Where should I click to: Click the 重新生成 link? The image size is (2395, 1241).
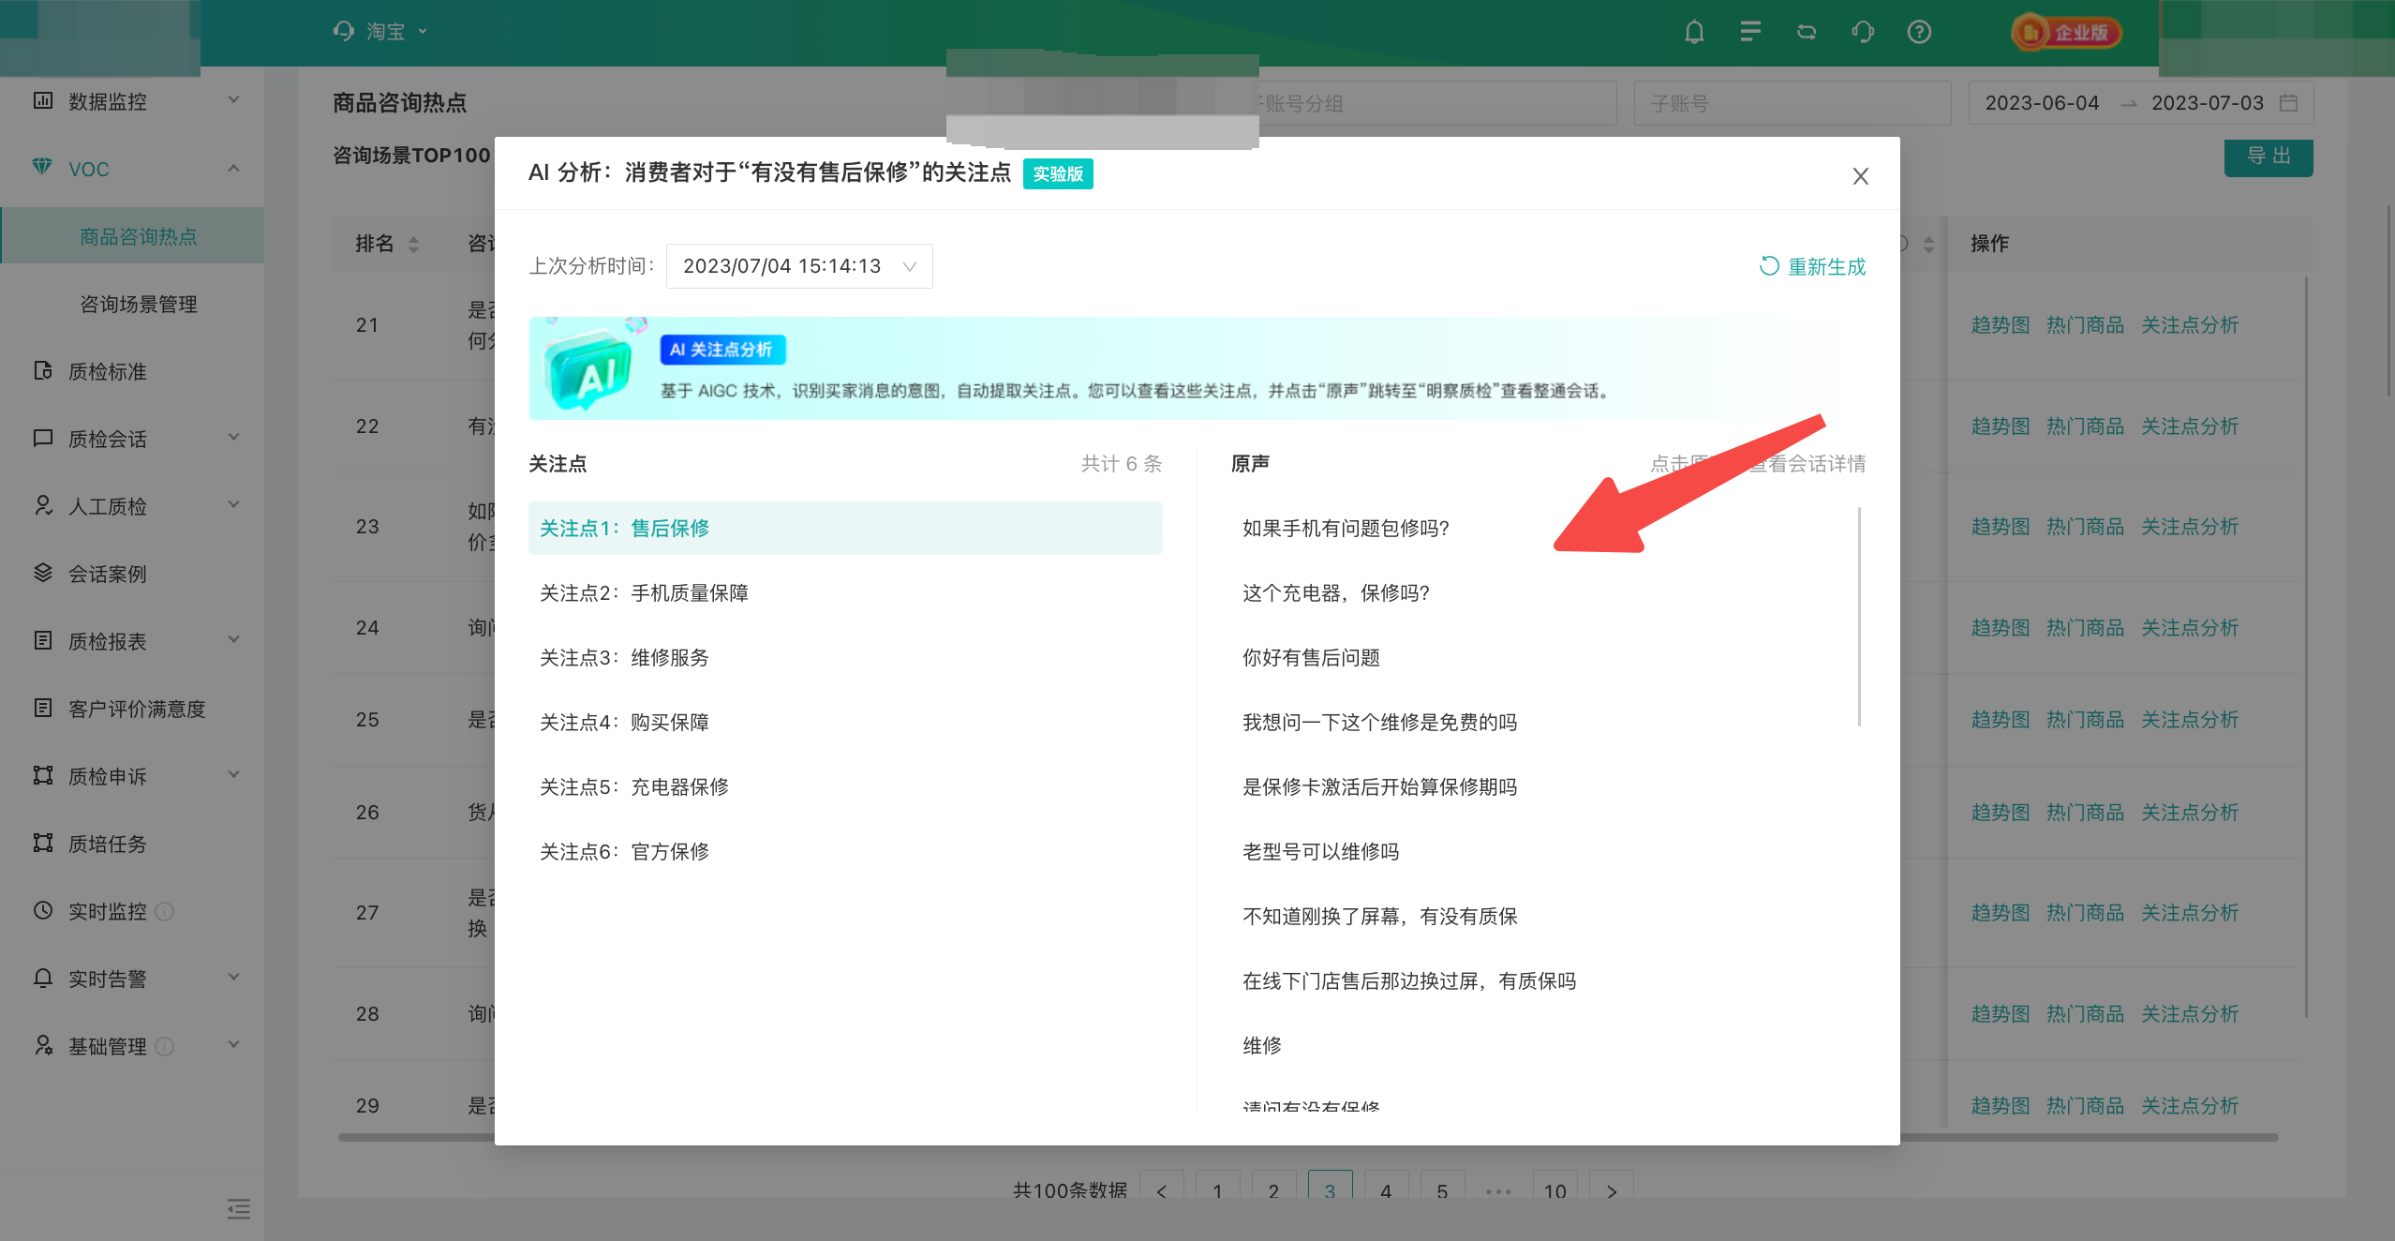pyautogui.click(x=1813, y=266)
